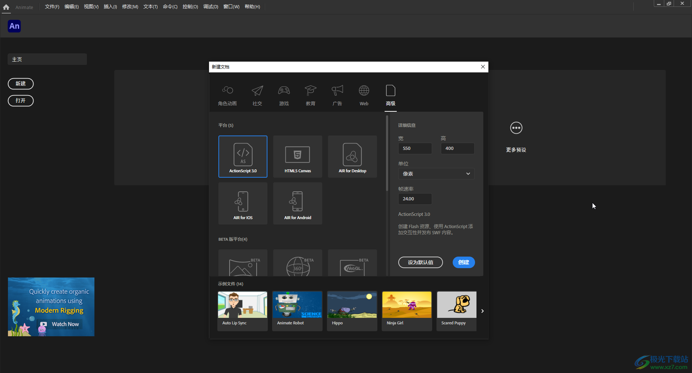Open the 命令(C) menu
This screenshot has height=373, width=692.
tap(170, 7)
